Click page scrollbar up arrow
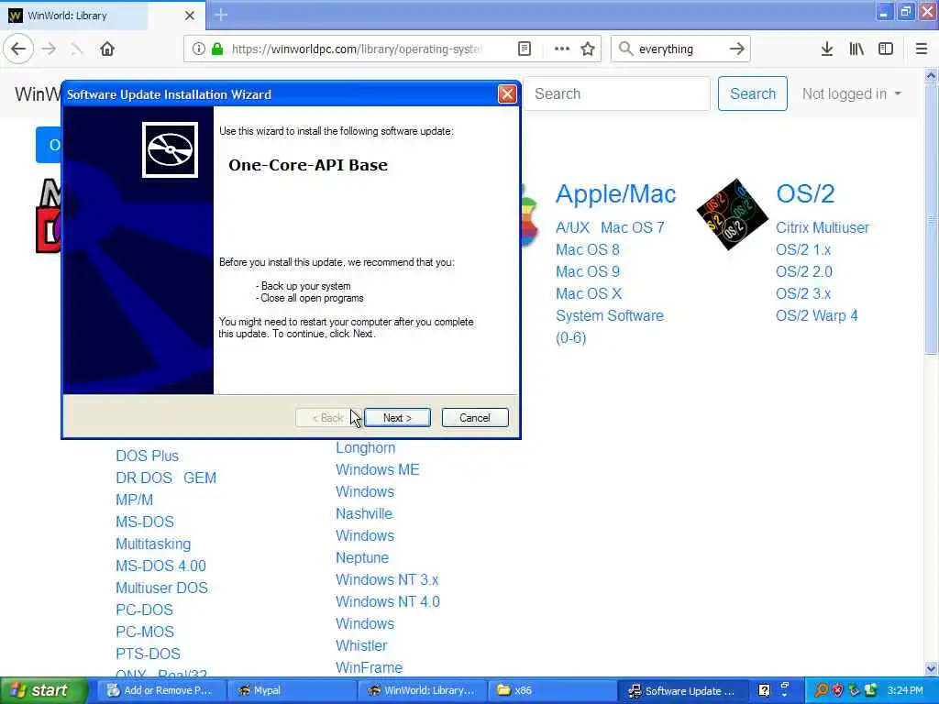The image size is (939, 704). (x=932, y=75)
